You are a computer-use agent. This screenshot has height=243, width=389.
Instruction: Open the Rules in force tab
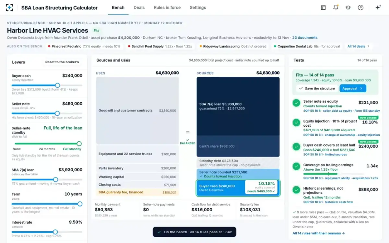coord(167,7)
